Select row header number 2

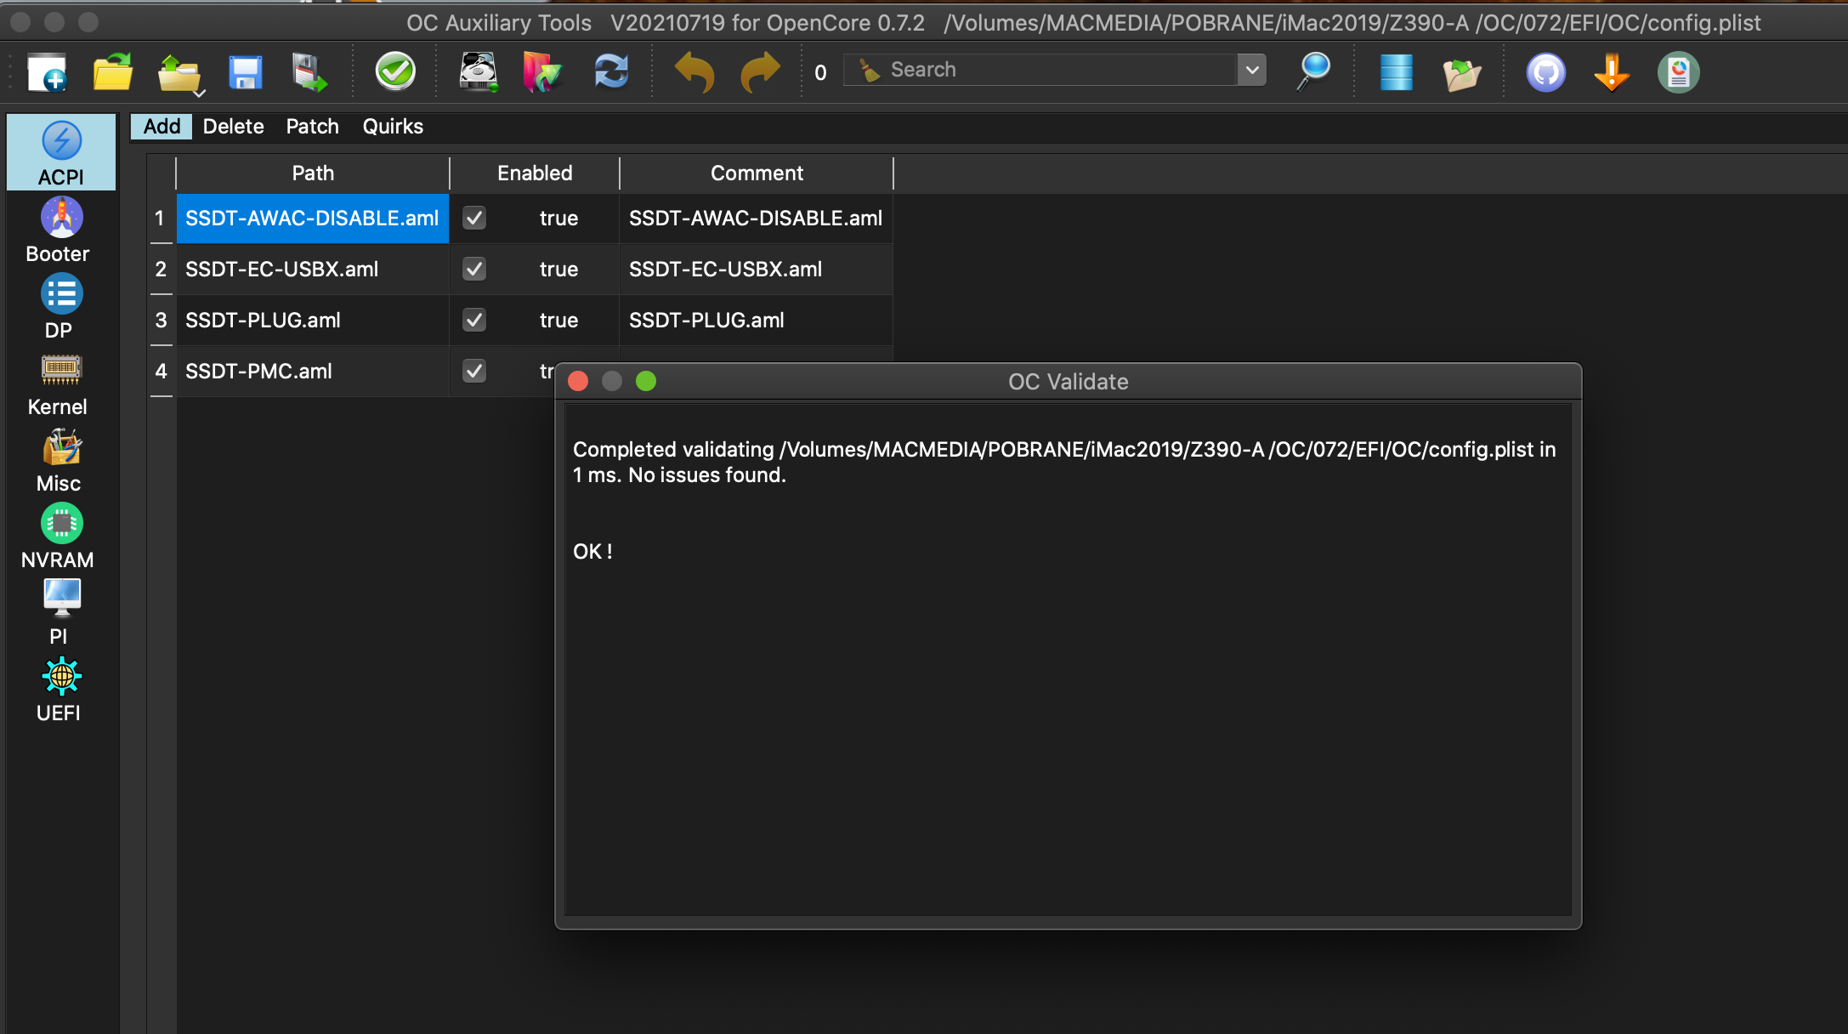[161, 270]
